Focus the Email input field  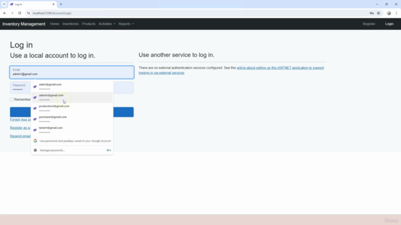(x=72, y=72)
